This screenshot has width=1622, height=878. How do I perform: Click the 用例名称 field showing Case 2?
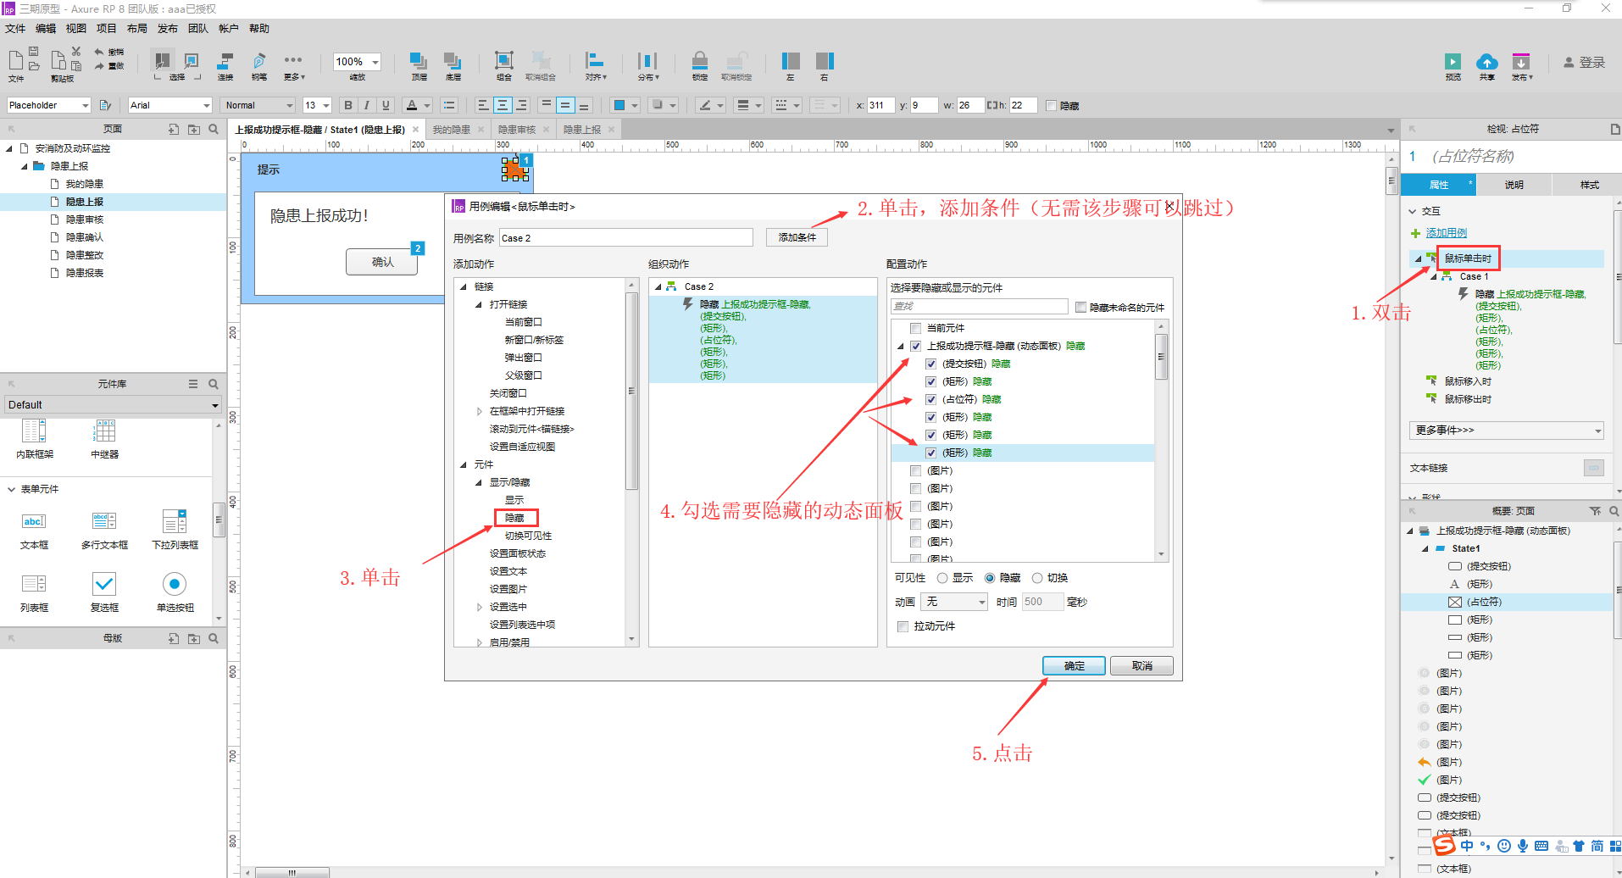click(x=625, y=237)
